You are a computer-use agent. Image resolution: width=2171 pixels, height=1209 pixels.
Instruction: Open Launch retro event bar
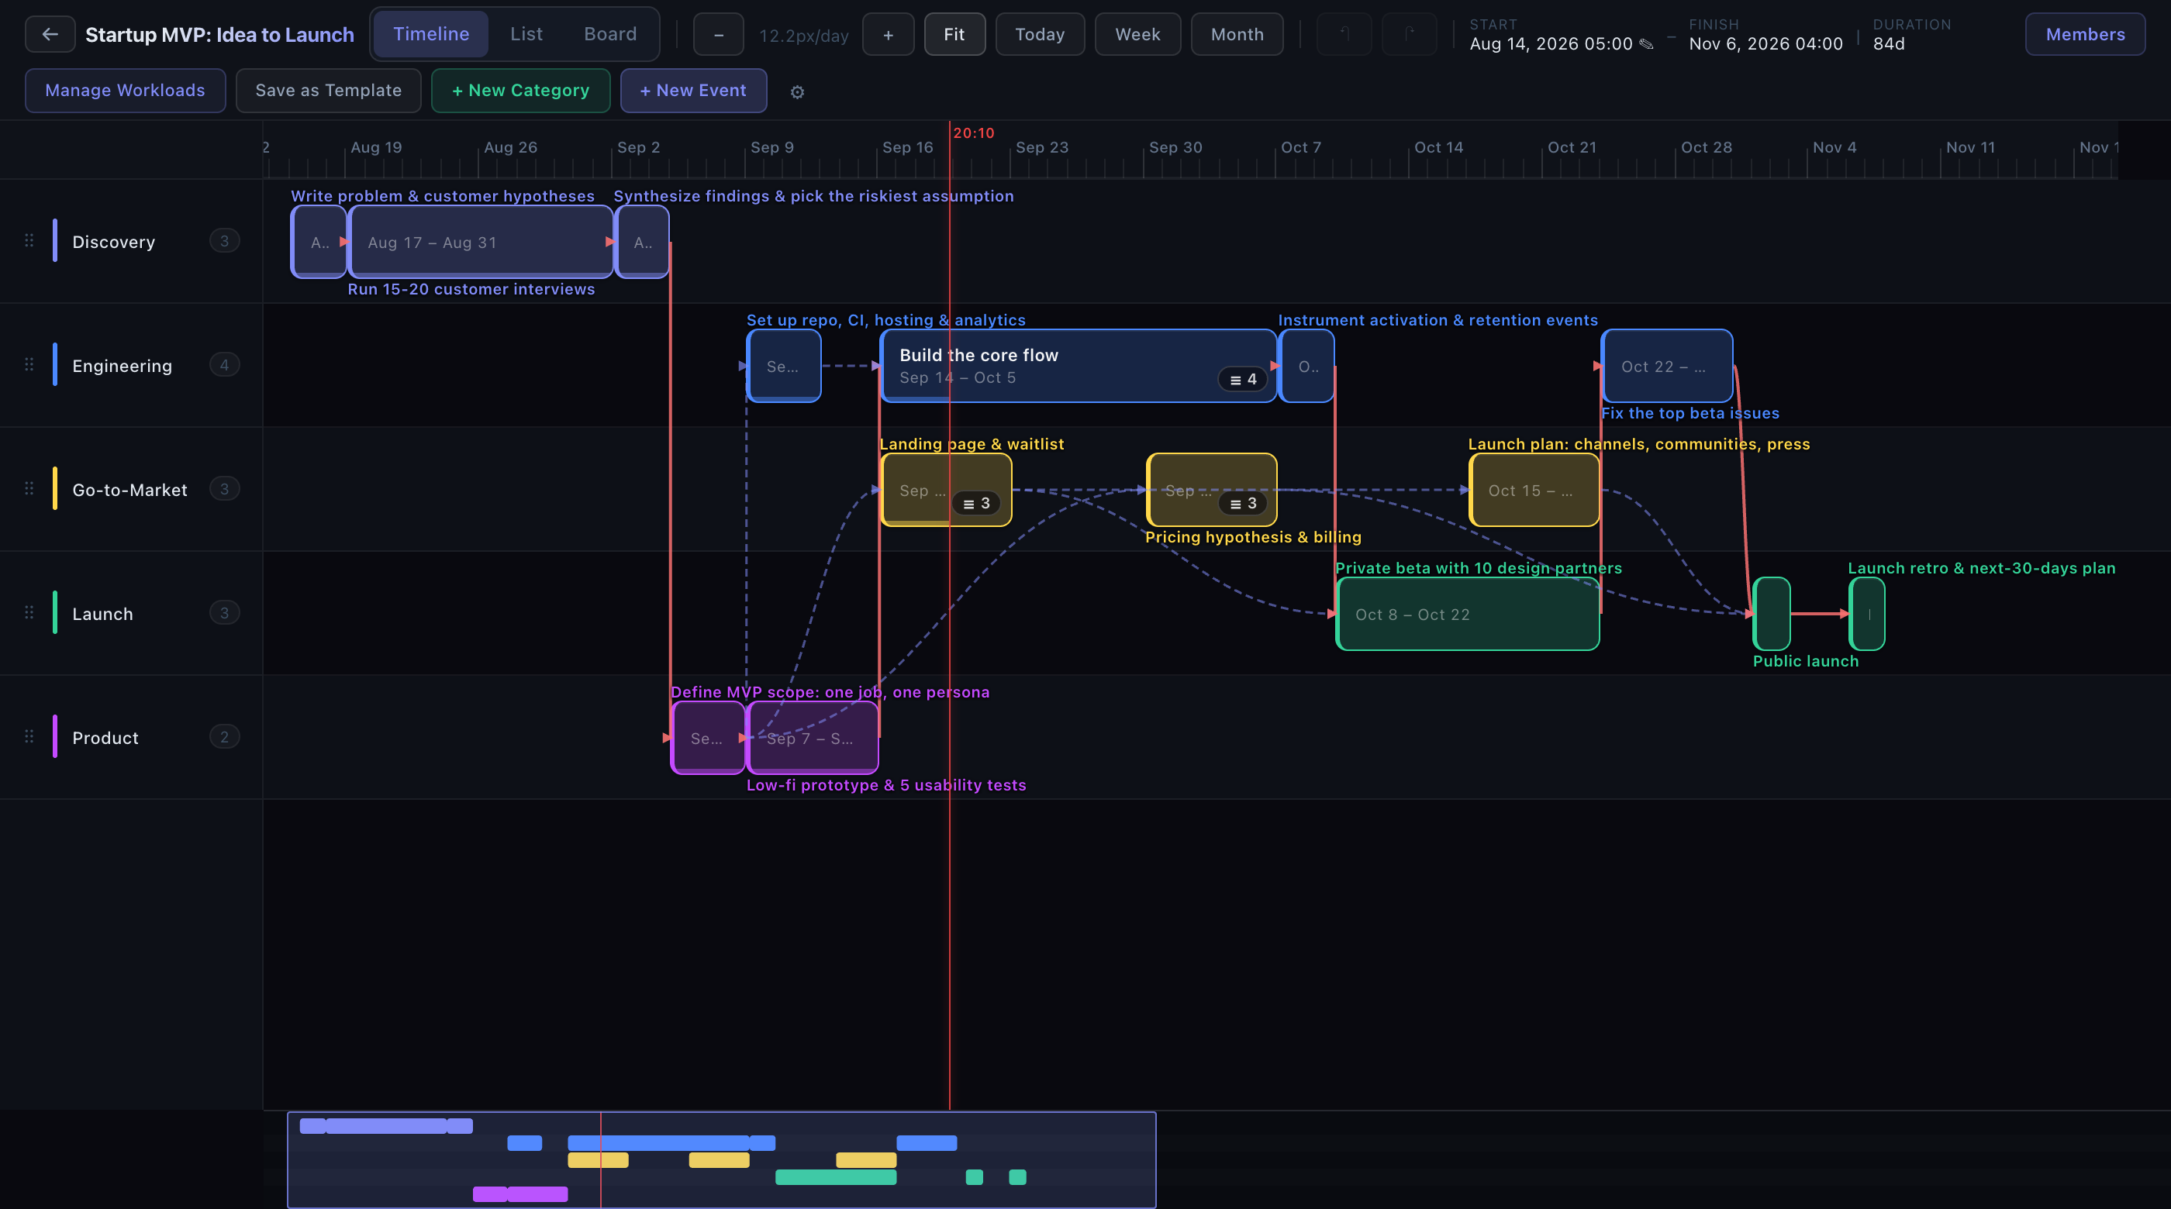click(1867, 613)
